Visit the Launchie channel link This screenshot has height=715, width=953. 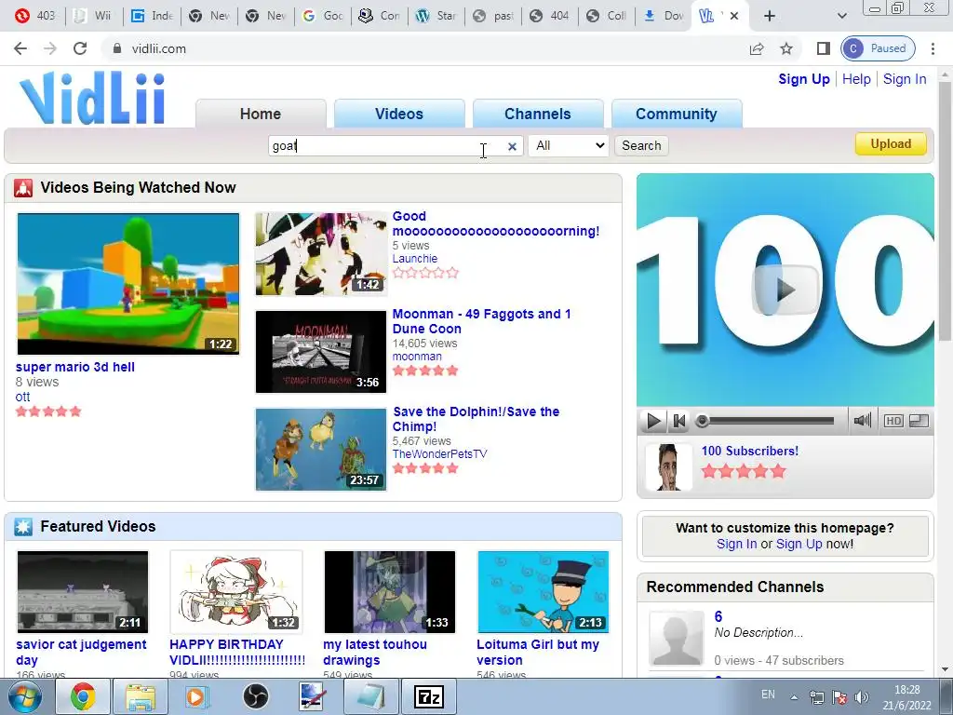(x=414, y=259)
